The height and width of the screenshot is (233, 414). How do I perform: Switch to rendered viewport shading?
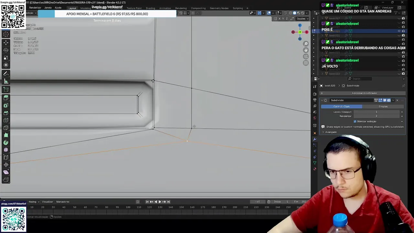pos(303,13)
